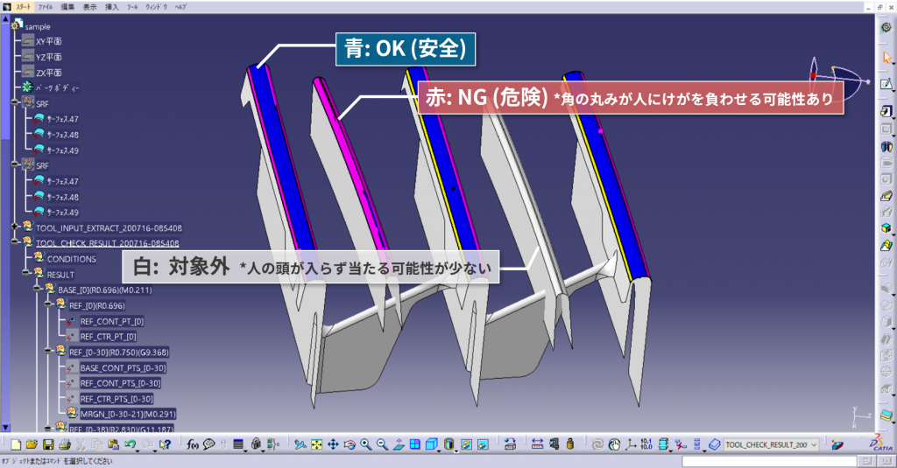897x468 pixels.
Task: Select the orange Select arrow tool
Action: (x=886, y=58)
